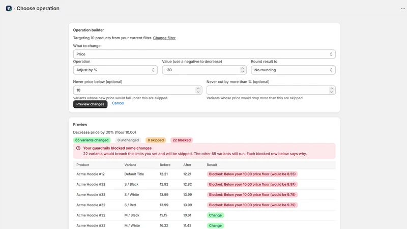Image resolution: width=407 pixels, height=229 pixels.
Task: Click the Decrease price by 30% summary text
Action: coord(104,132)
